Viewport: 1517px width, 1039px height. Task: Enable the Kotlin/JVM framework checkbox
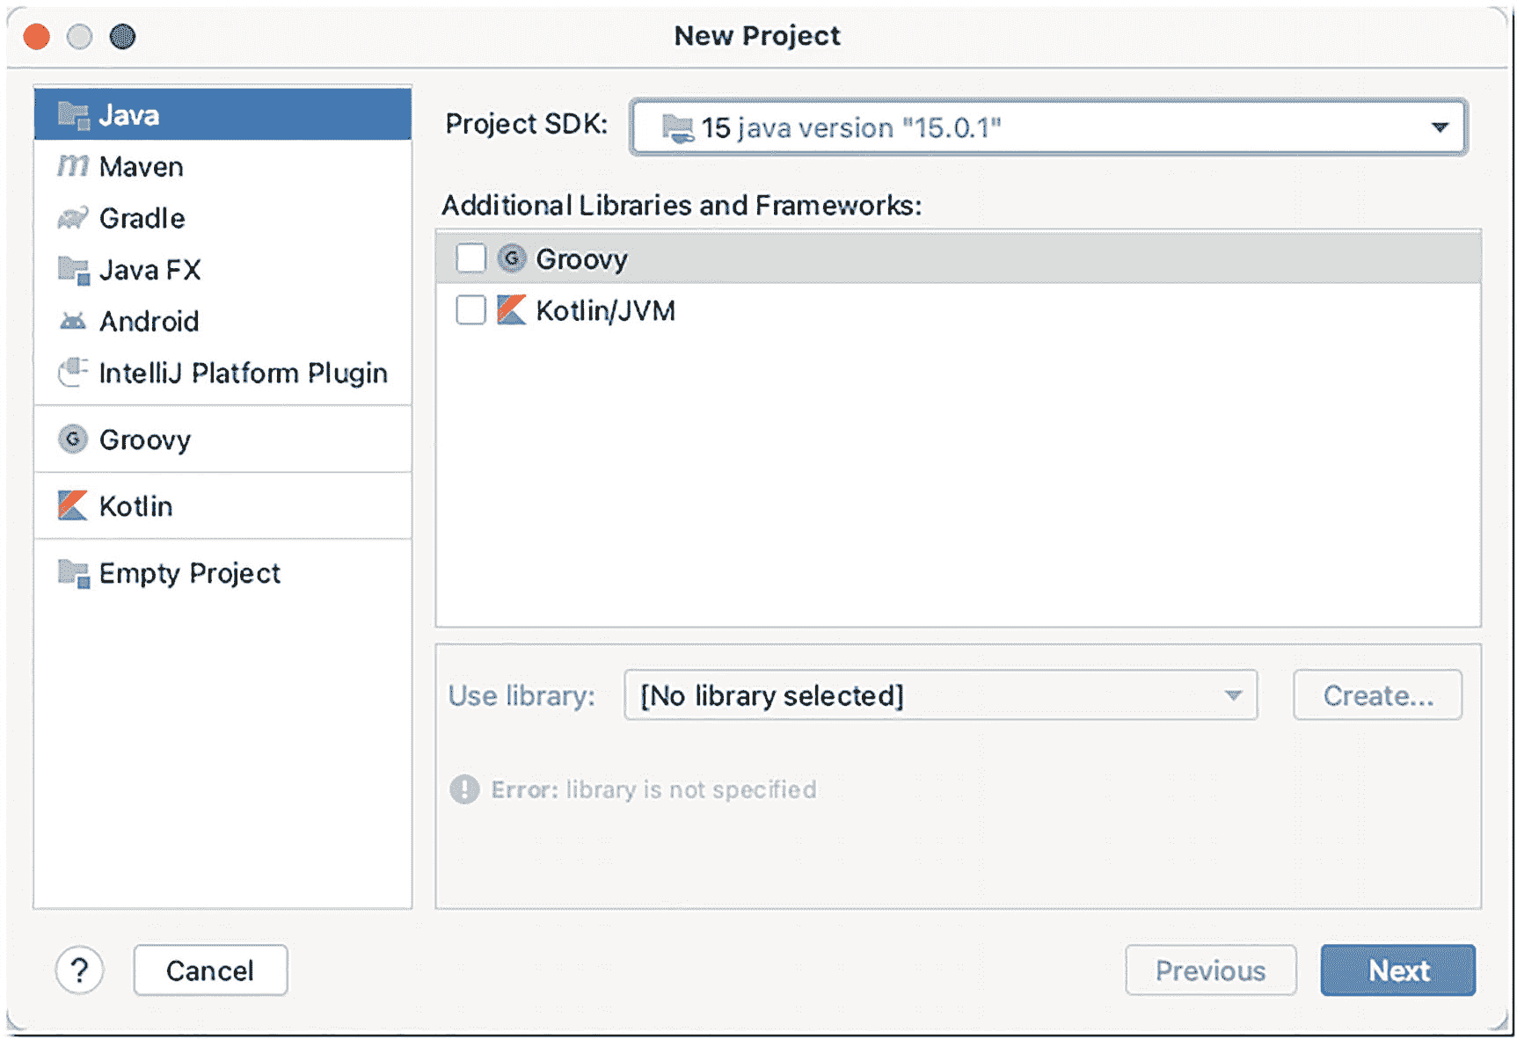tap(471, 310)
